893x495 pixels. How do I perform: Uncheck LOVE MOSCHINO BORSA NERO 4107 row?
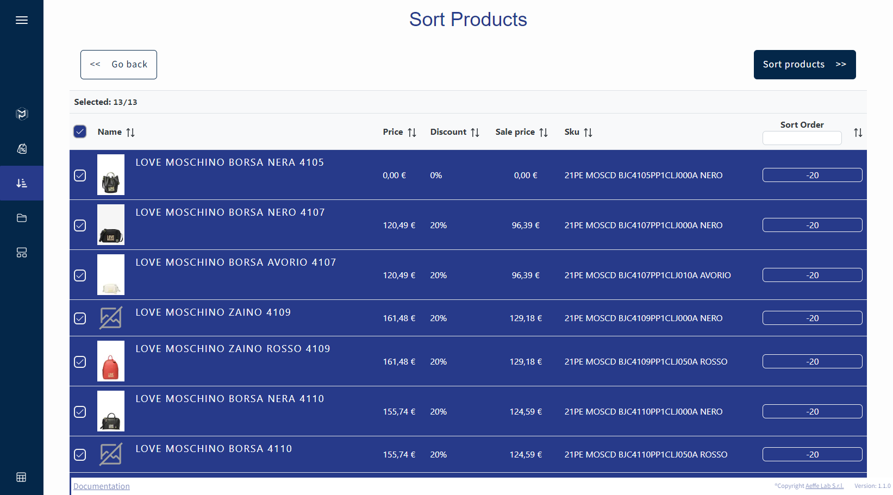[80, 225]
